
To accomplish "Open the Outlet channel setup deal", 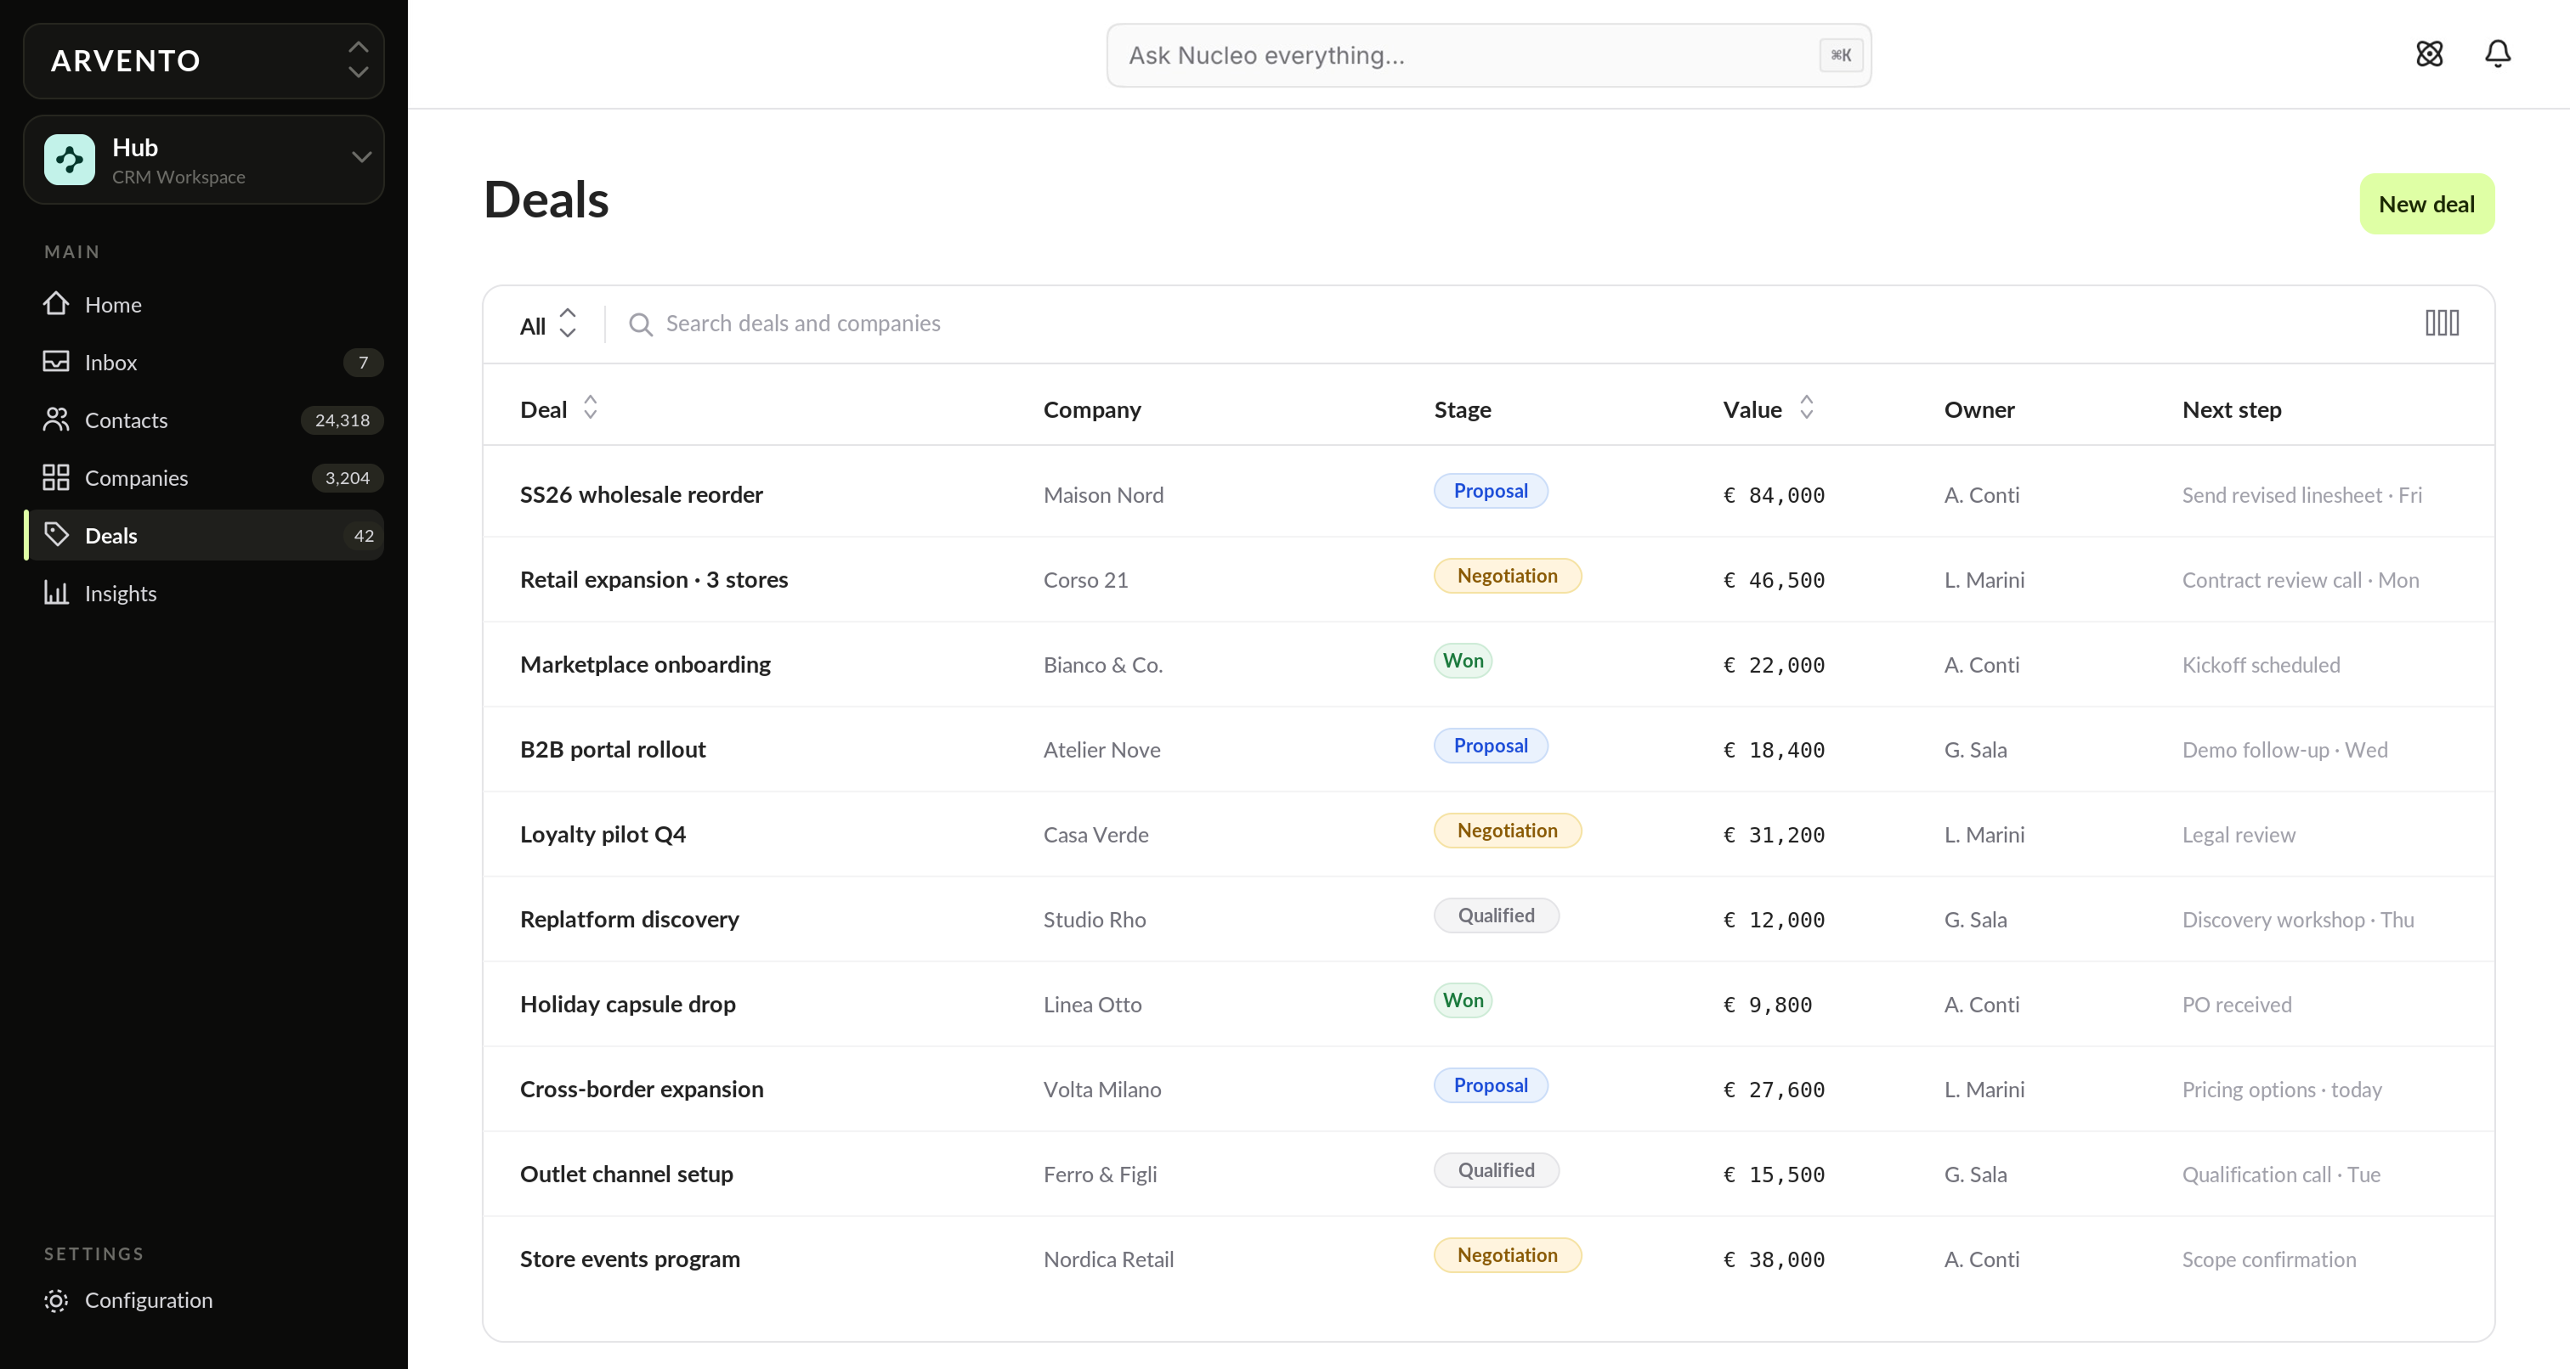I will (626, 1174).
